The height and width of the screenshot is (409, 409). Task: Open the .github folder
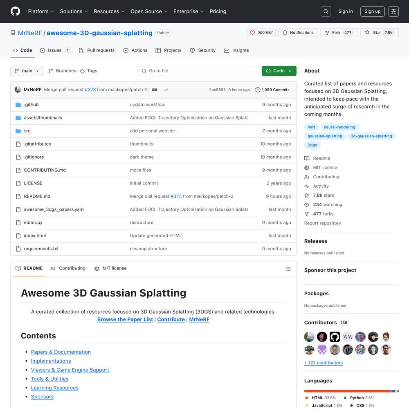[31, 105]
